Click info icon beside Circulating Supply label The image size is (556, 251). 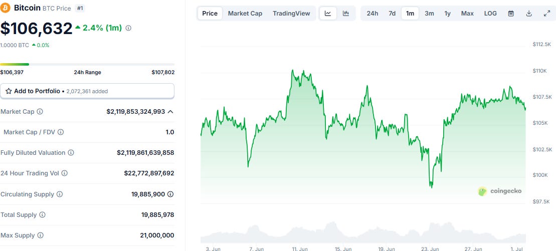(x=60, y=194)
